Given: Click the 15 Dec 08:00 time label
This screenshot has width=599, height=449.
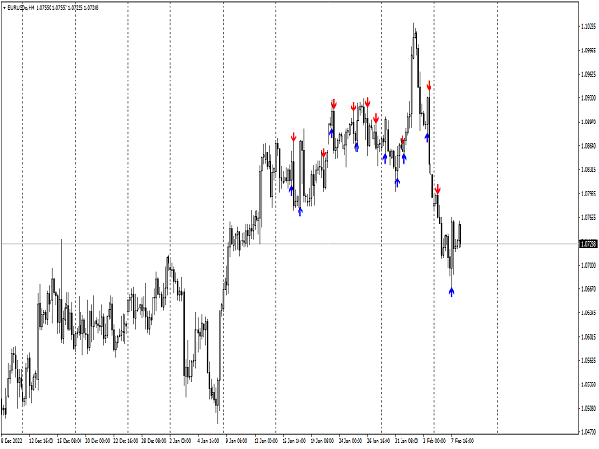Looking at the screenshot, I should pos(69,441).
